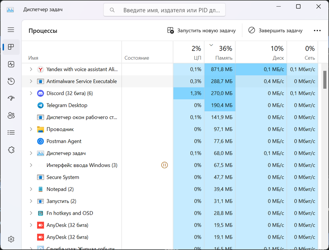Open the Users page in sidebar
Viewport: 329px width, 250px height.
click(11, 115)
